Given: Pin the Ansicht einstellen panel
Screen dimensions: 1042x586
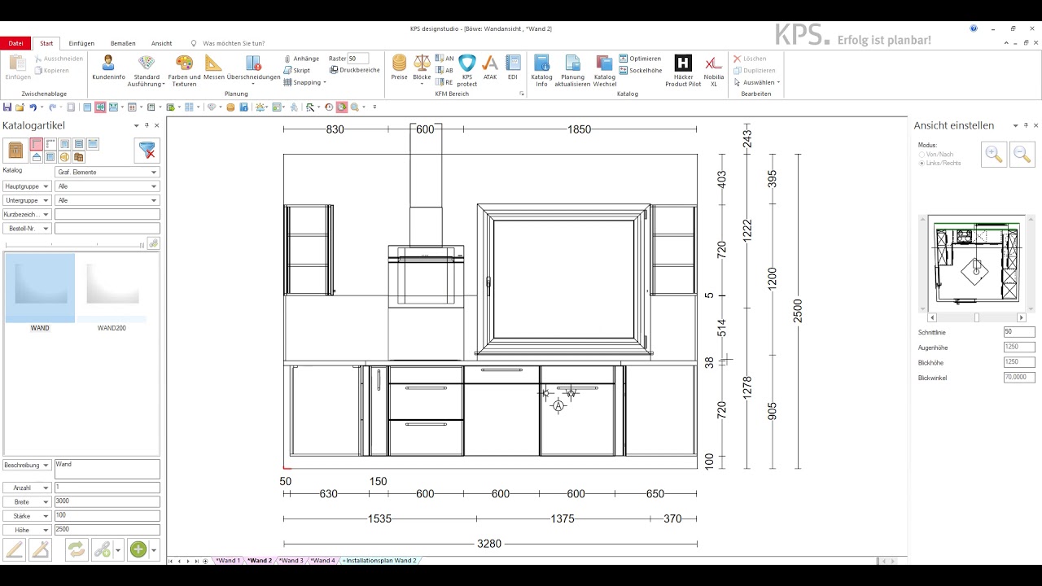Looking at the screenshot, I should coord(1026,125).
